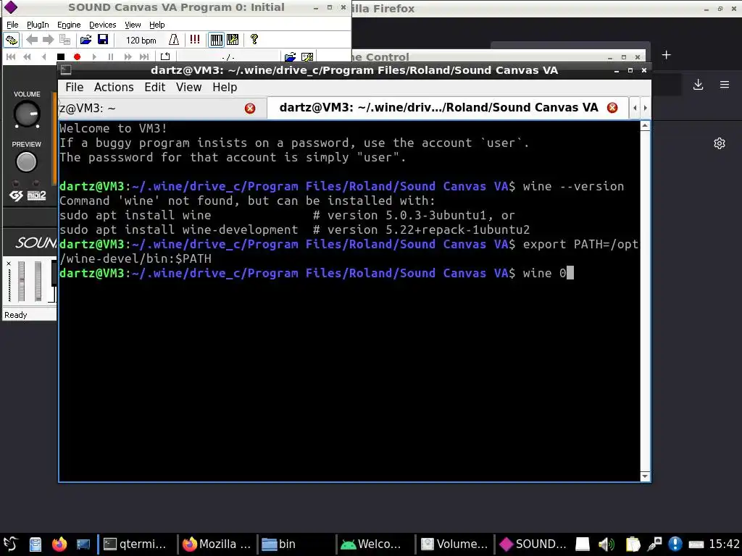Open the terminal Help menu
Viewport: 742px width, 556px height.
[225, 88]
